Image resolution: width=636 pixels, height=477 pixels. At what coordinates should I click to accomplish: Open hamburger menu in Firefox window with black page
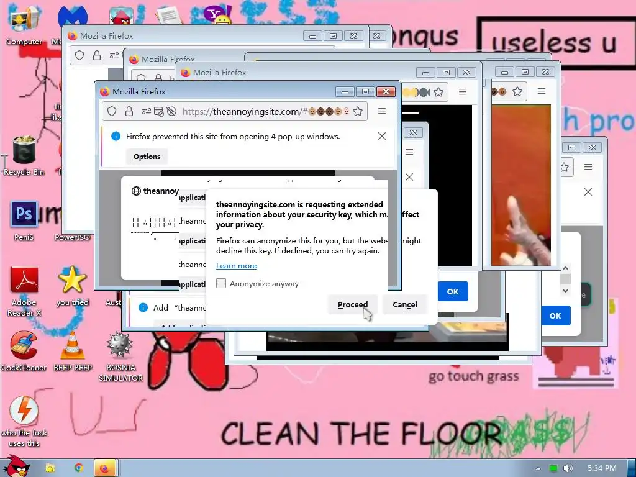(462, 92)
